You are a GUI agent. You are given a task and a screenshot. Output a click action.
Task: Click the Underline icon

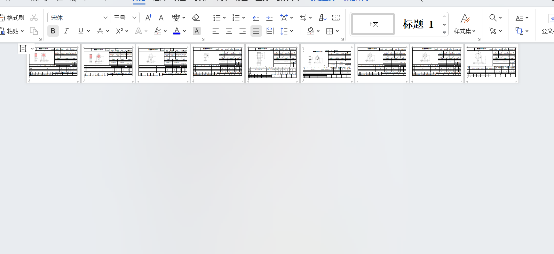[x=81, y=31]
